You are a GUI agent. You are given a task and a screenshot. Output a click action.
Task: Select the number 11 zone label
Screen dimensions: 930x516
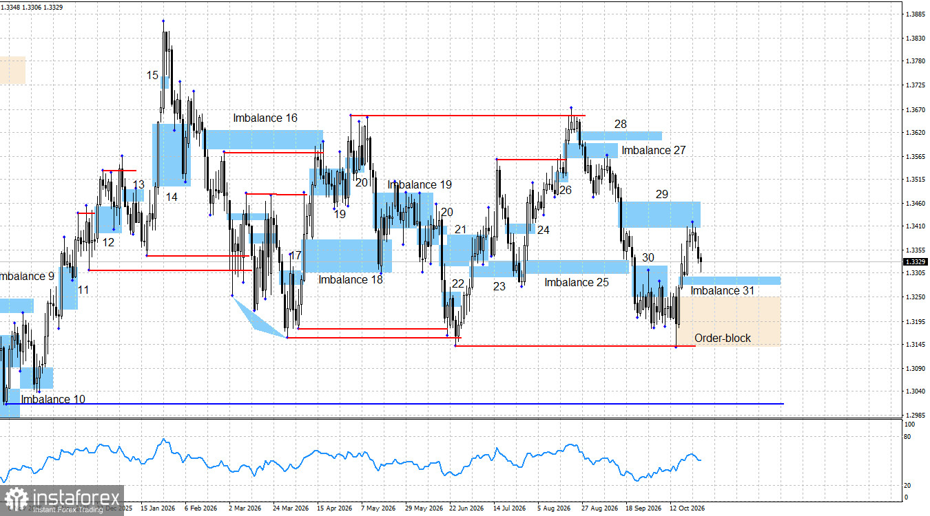(83, 290)
